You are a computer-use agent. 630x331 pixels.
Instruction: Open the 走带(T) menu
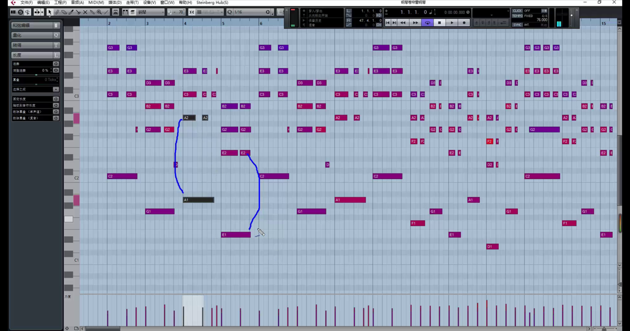pyautogui.click(x=133, y=2)
